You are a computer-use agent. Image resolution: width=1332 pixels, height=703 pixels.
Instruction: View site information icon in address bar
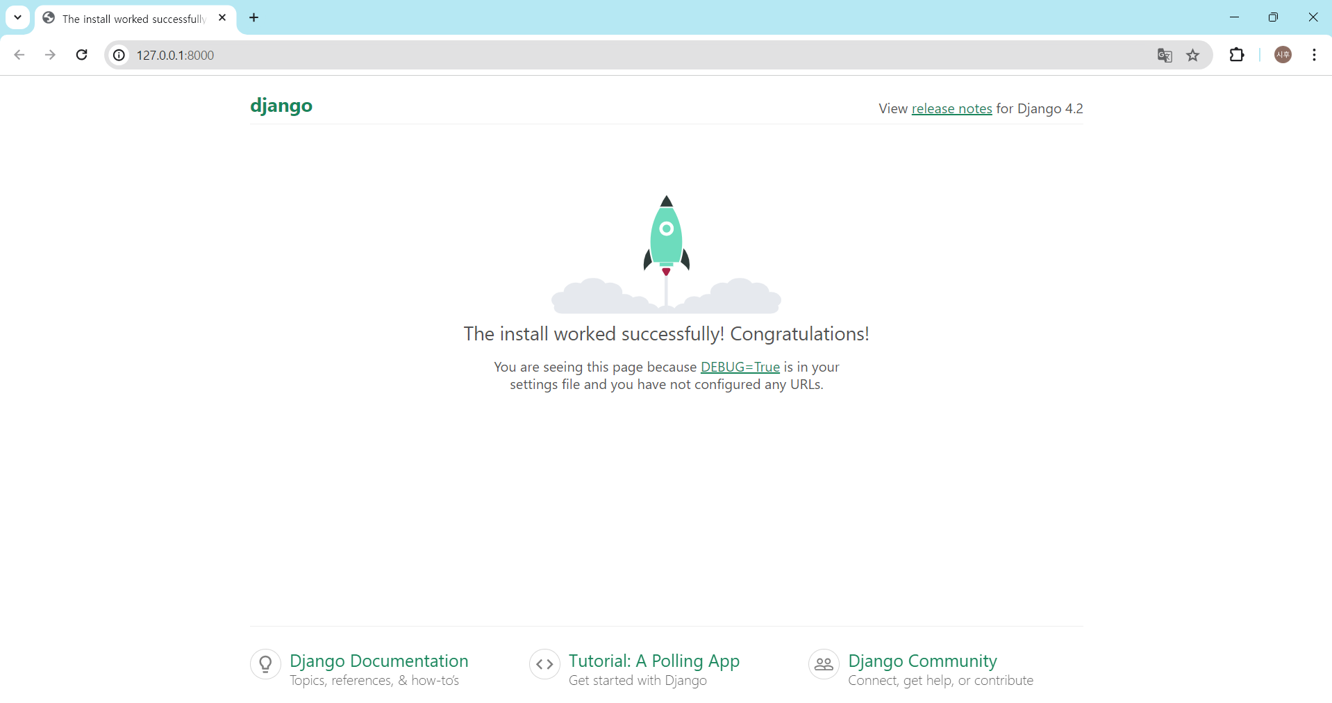pos(119,55)
